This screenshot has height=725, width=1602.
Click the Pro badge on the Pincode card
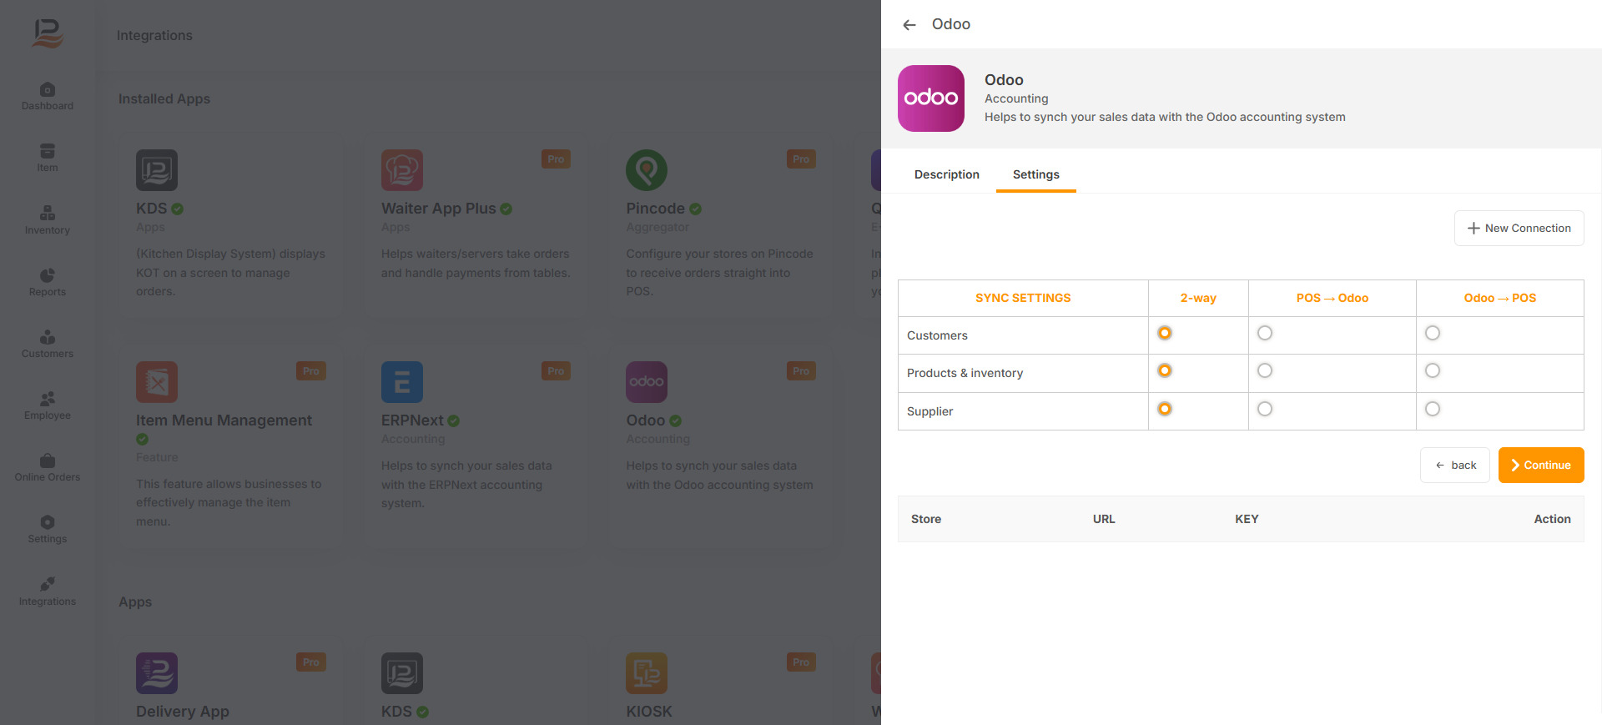coord(801,159)
